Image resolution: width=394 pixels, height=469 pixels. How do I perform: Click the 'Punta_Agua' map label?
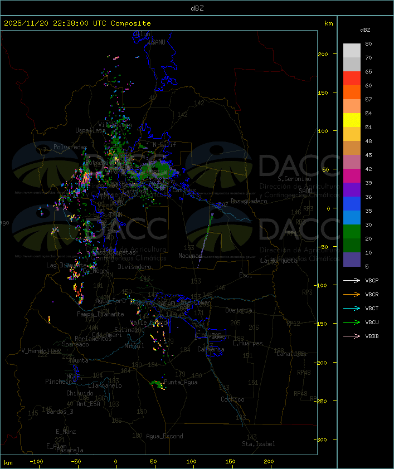(x=181, y=382)
